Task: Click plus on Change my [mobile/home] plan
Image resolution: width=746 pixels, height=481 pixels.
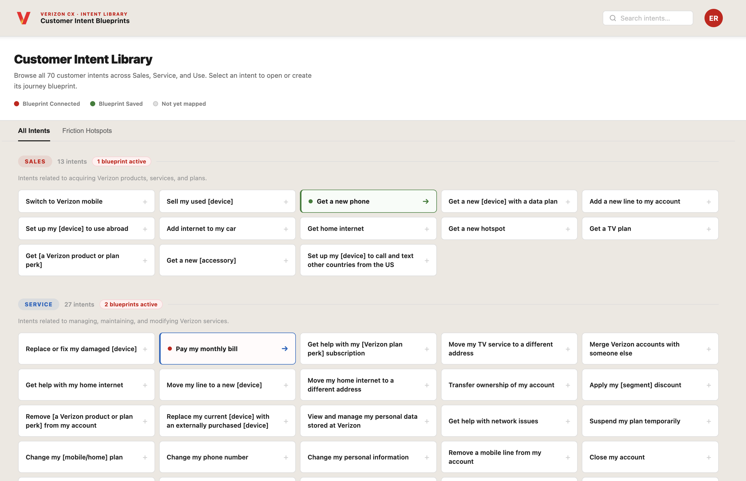Action: [x=145, y=457]
